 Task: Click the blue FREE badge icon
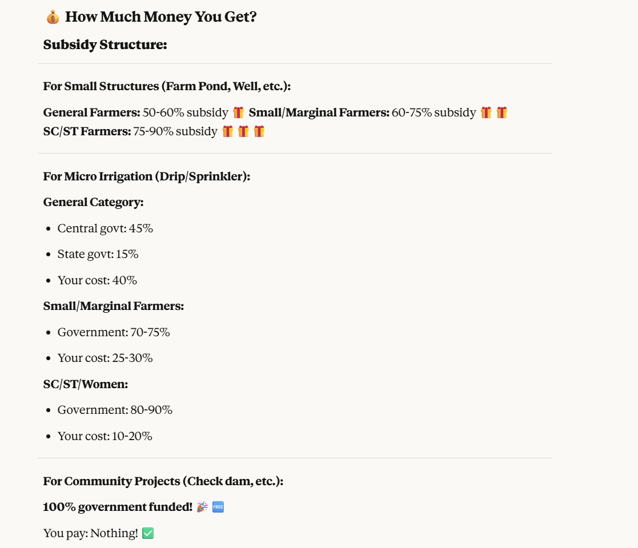218,506
